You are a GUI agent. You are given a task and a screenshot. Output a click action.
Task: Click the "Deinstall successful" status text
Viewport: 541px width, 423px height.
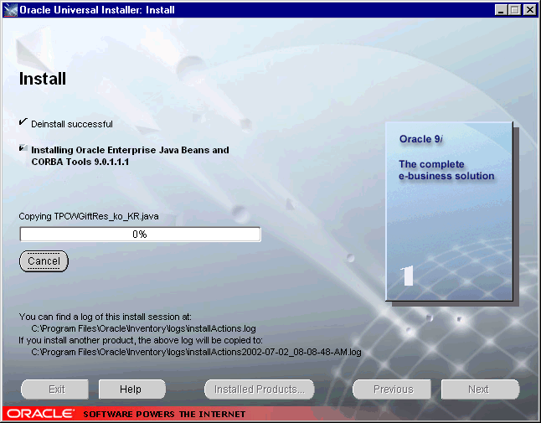pos(72,124)
